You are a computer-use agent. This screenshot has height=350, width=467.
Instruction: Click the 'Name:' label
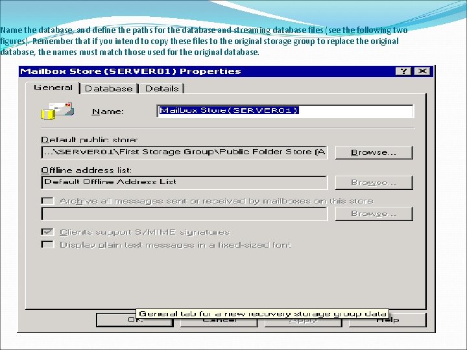coord(108,111)
